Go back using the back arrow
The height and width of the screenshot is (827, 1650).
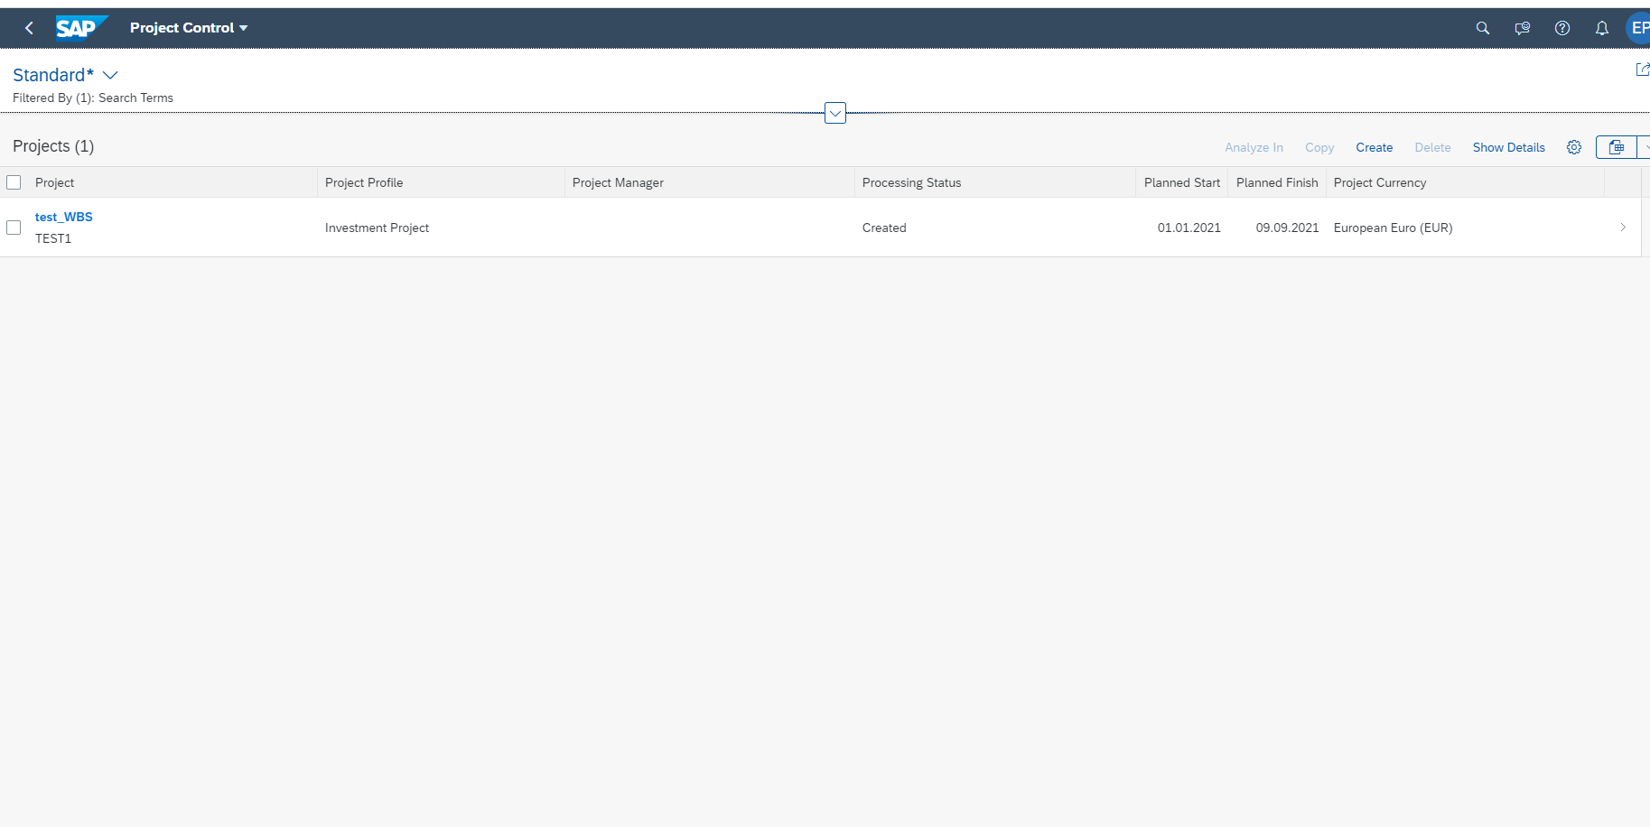coord(29,28)
